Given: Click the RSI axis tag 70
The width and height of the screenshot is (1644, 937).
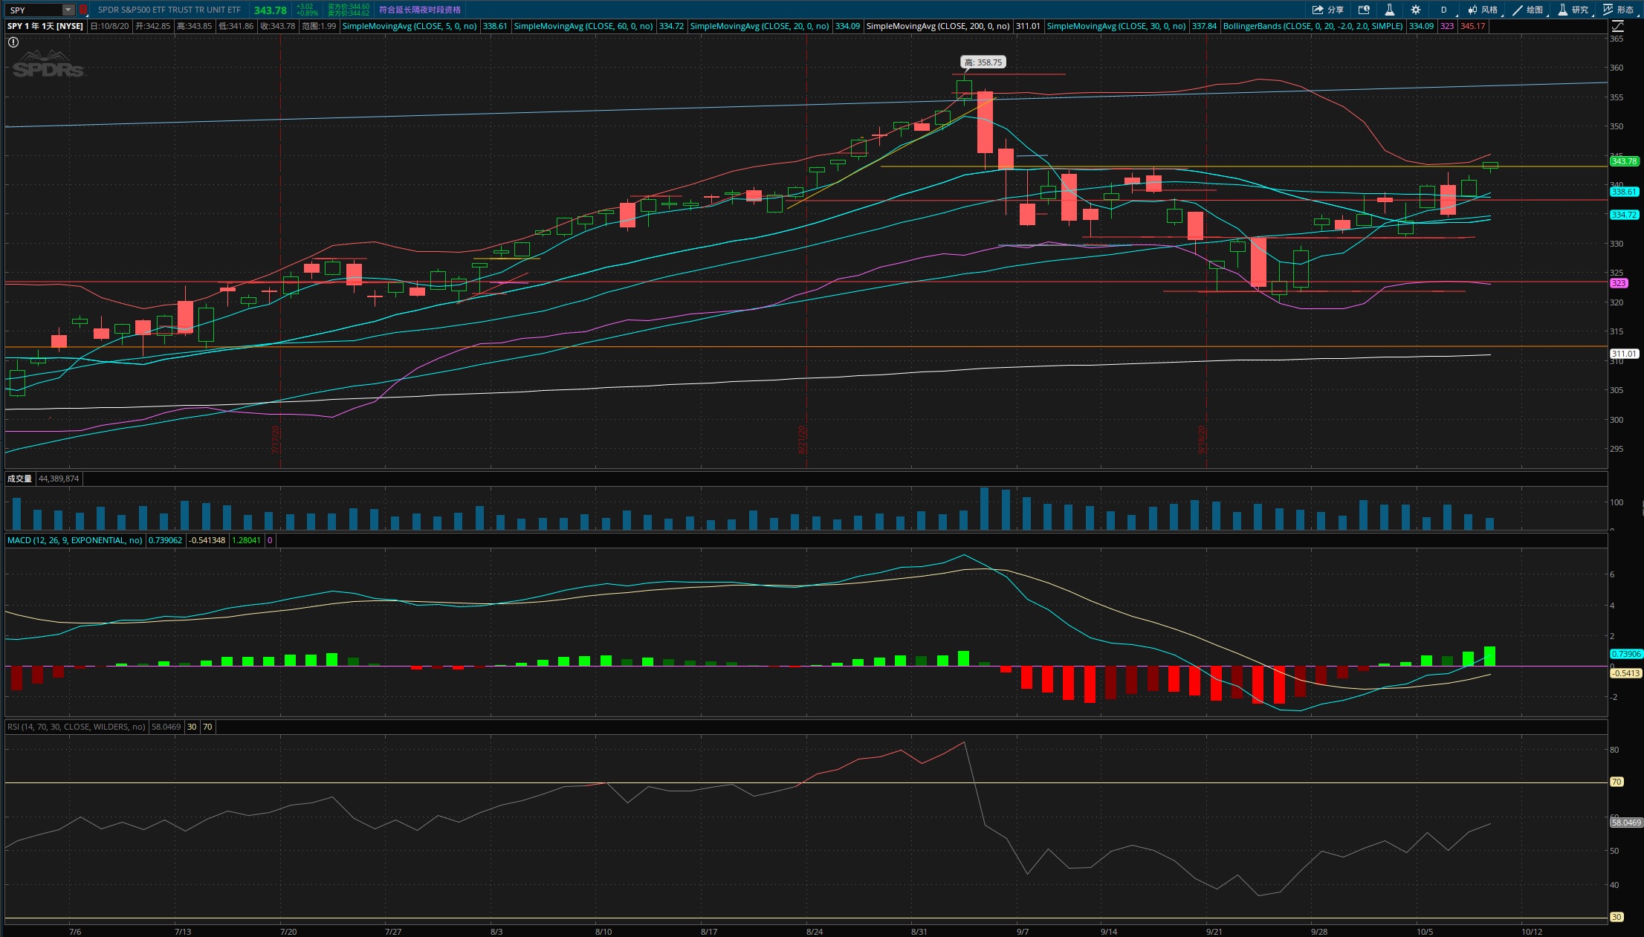Looking at the screenshot, I should click(x=1617, y=782).
